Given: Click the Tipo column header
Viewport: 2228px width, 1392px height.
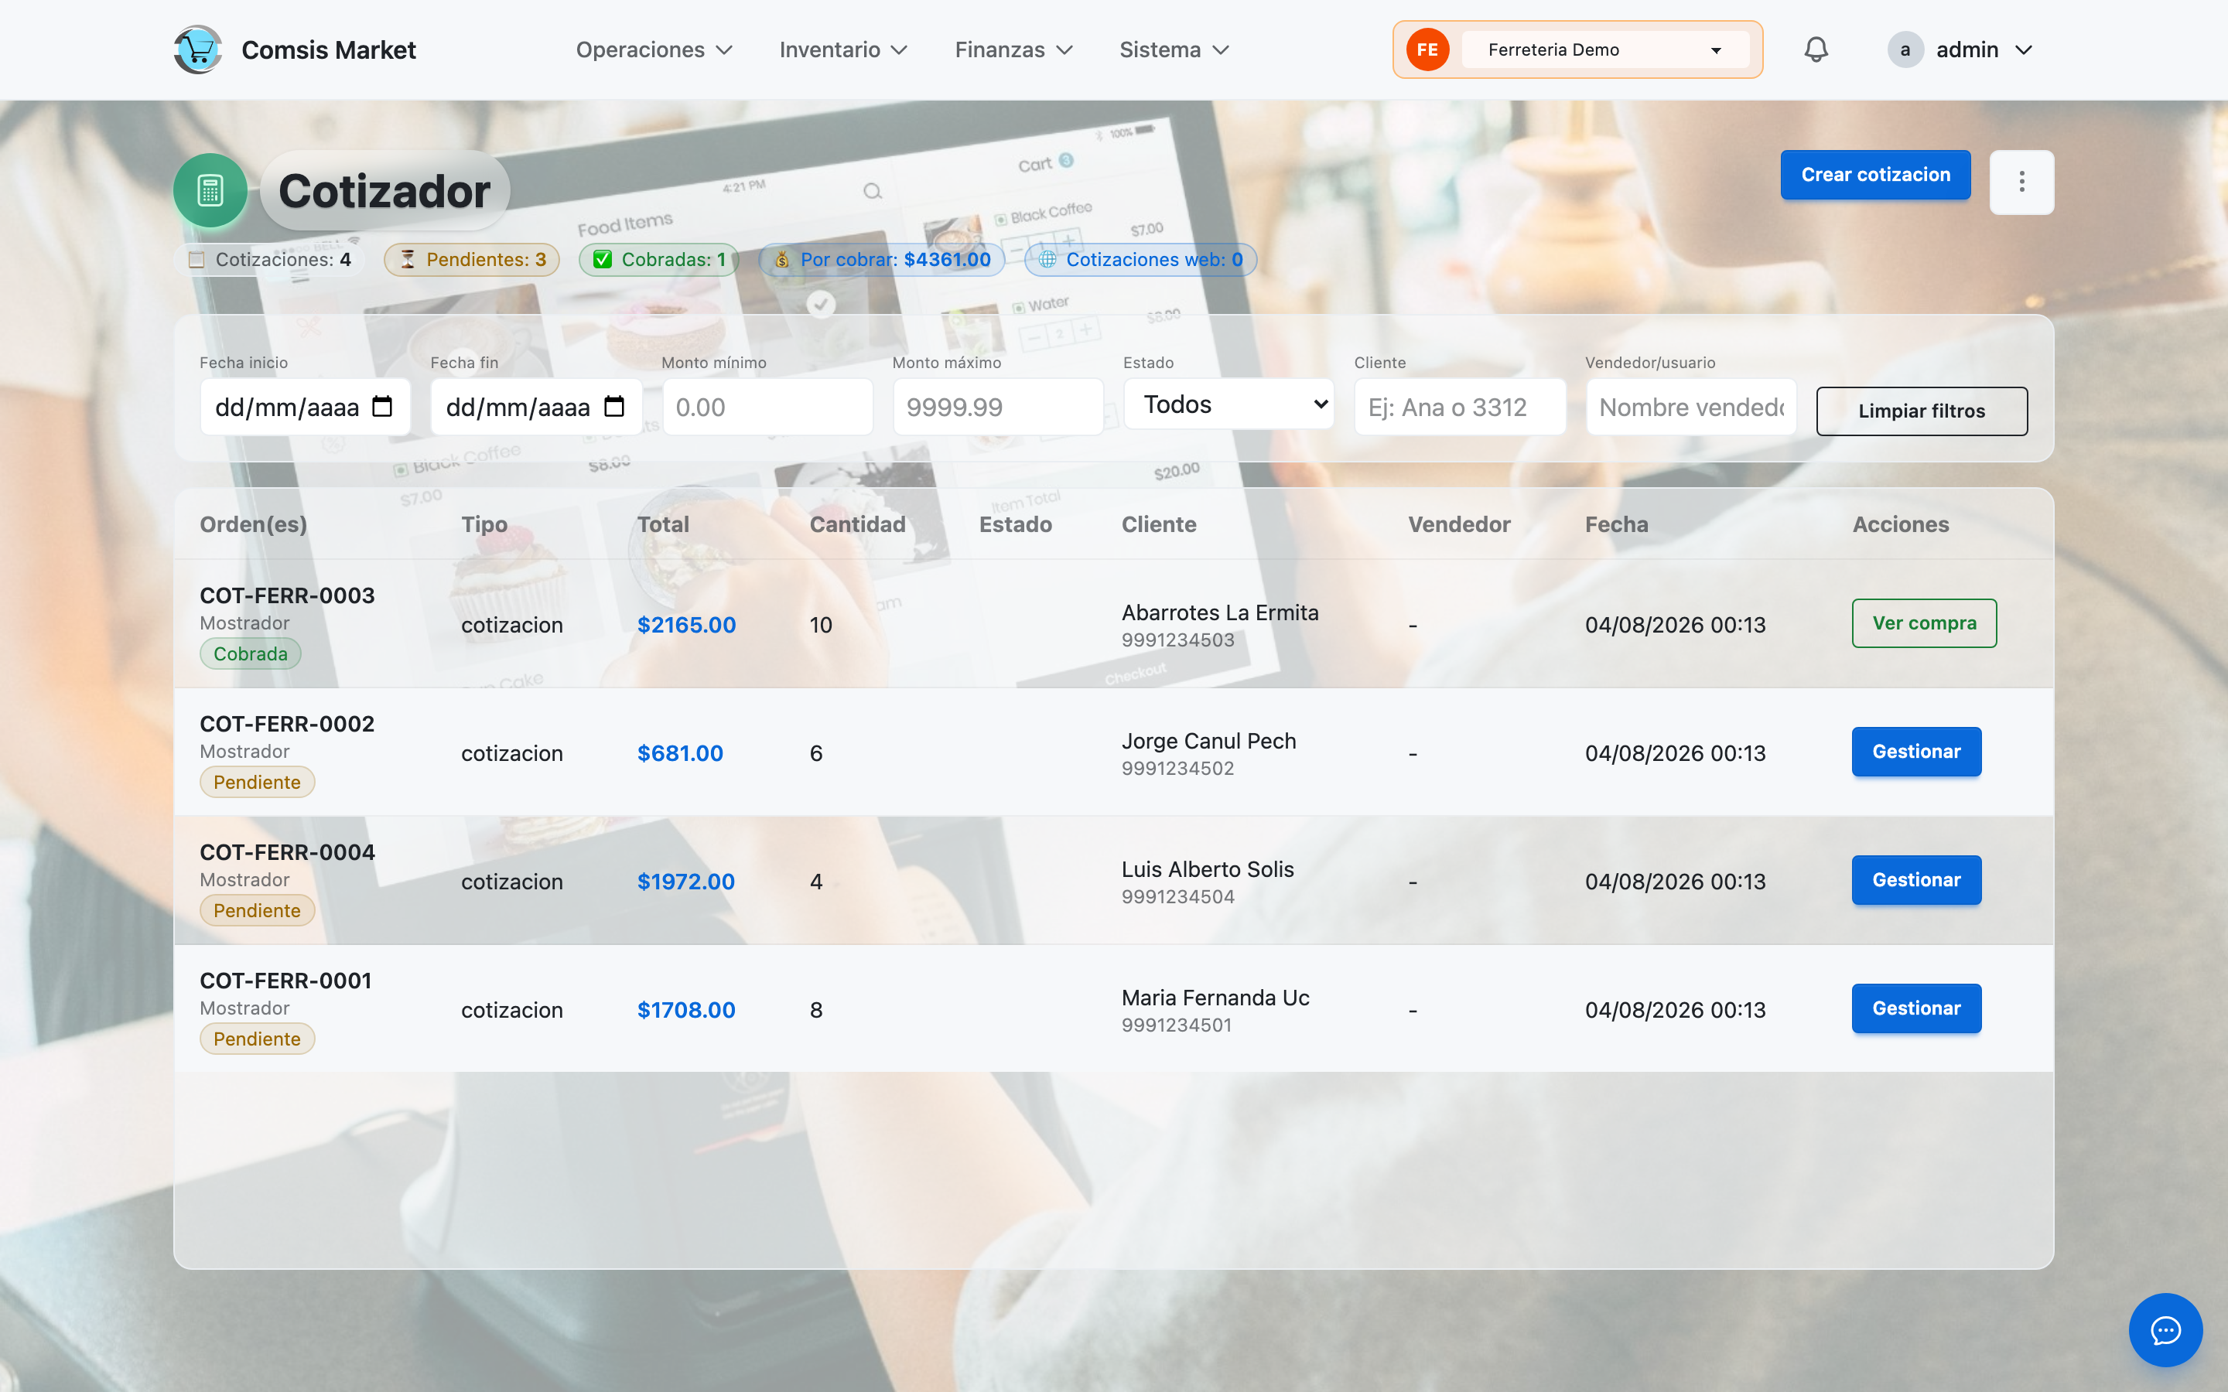Looking at the screenshot, I should click(484, 525).
